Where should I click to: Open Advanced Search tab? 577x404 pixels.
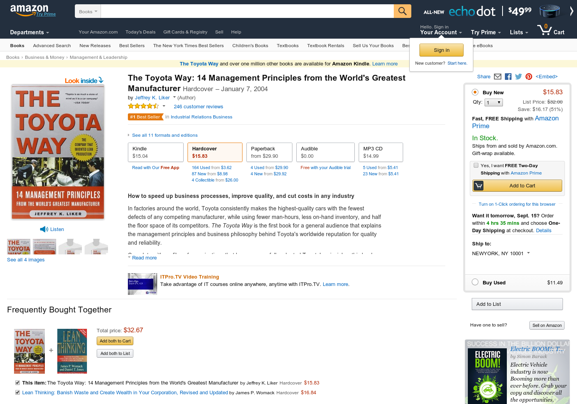pyautogui.click(x=52, y=46)
